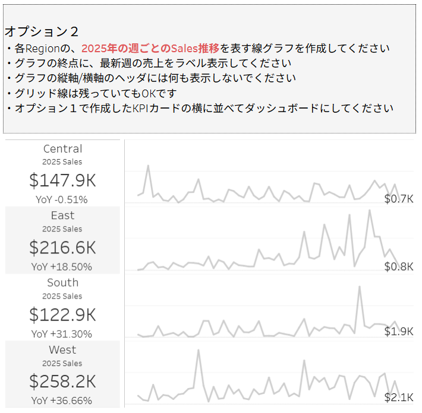The width and height of the screenshot is (422, 413).
Task: Select the South region title
Action: pyautogui.click(x=62, y=283)
